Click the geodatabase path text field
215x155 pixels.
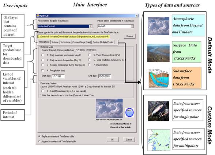(x=73, y=36)
